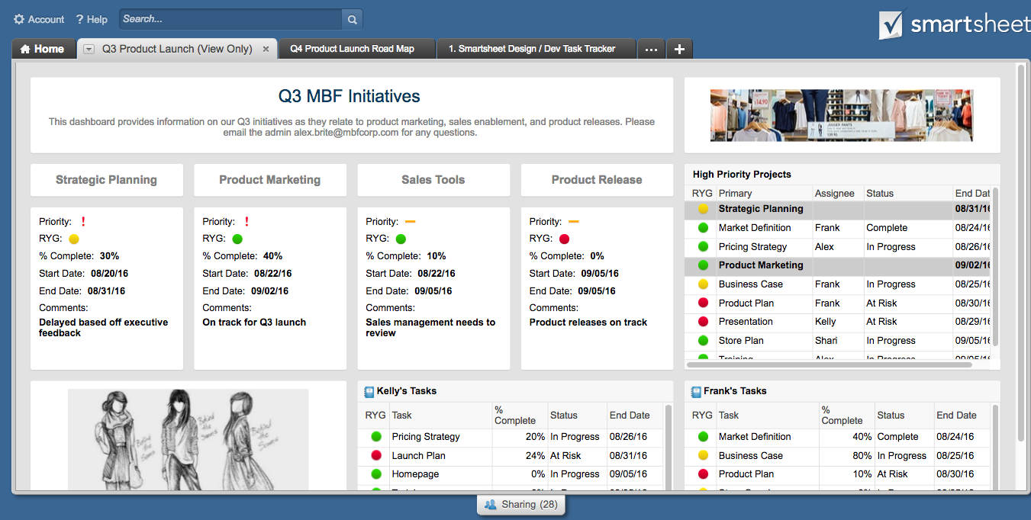
Task: Click the Smartsheet checkmark logo
Action: coord(890,24)
